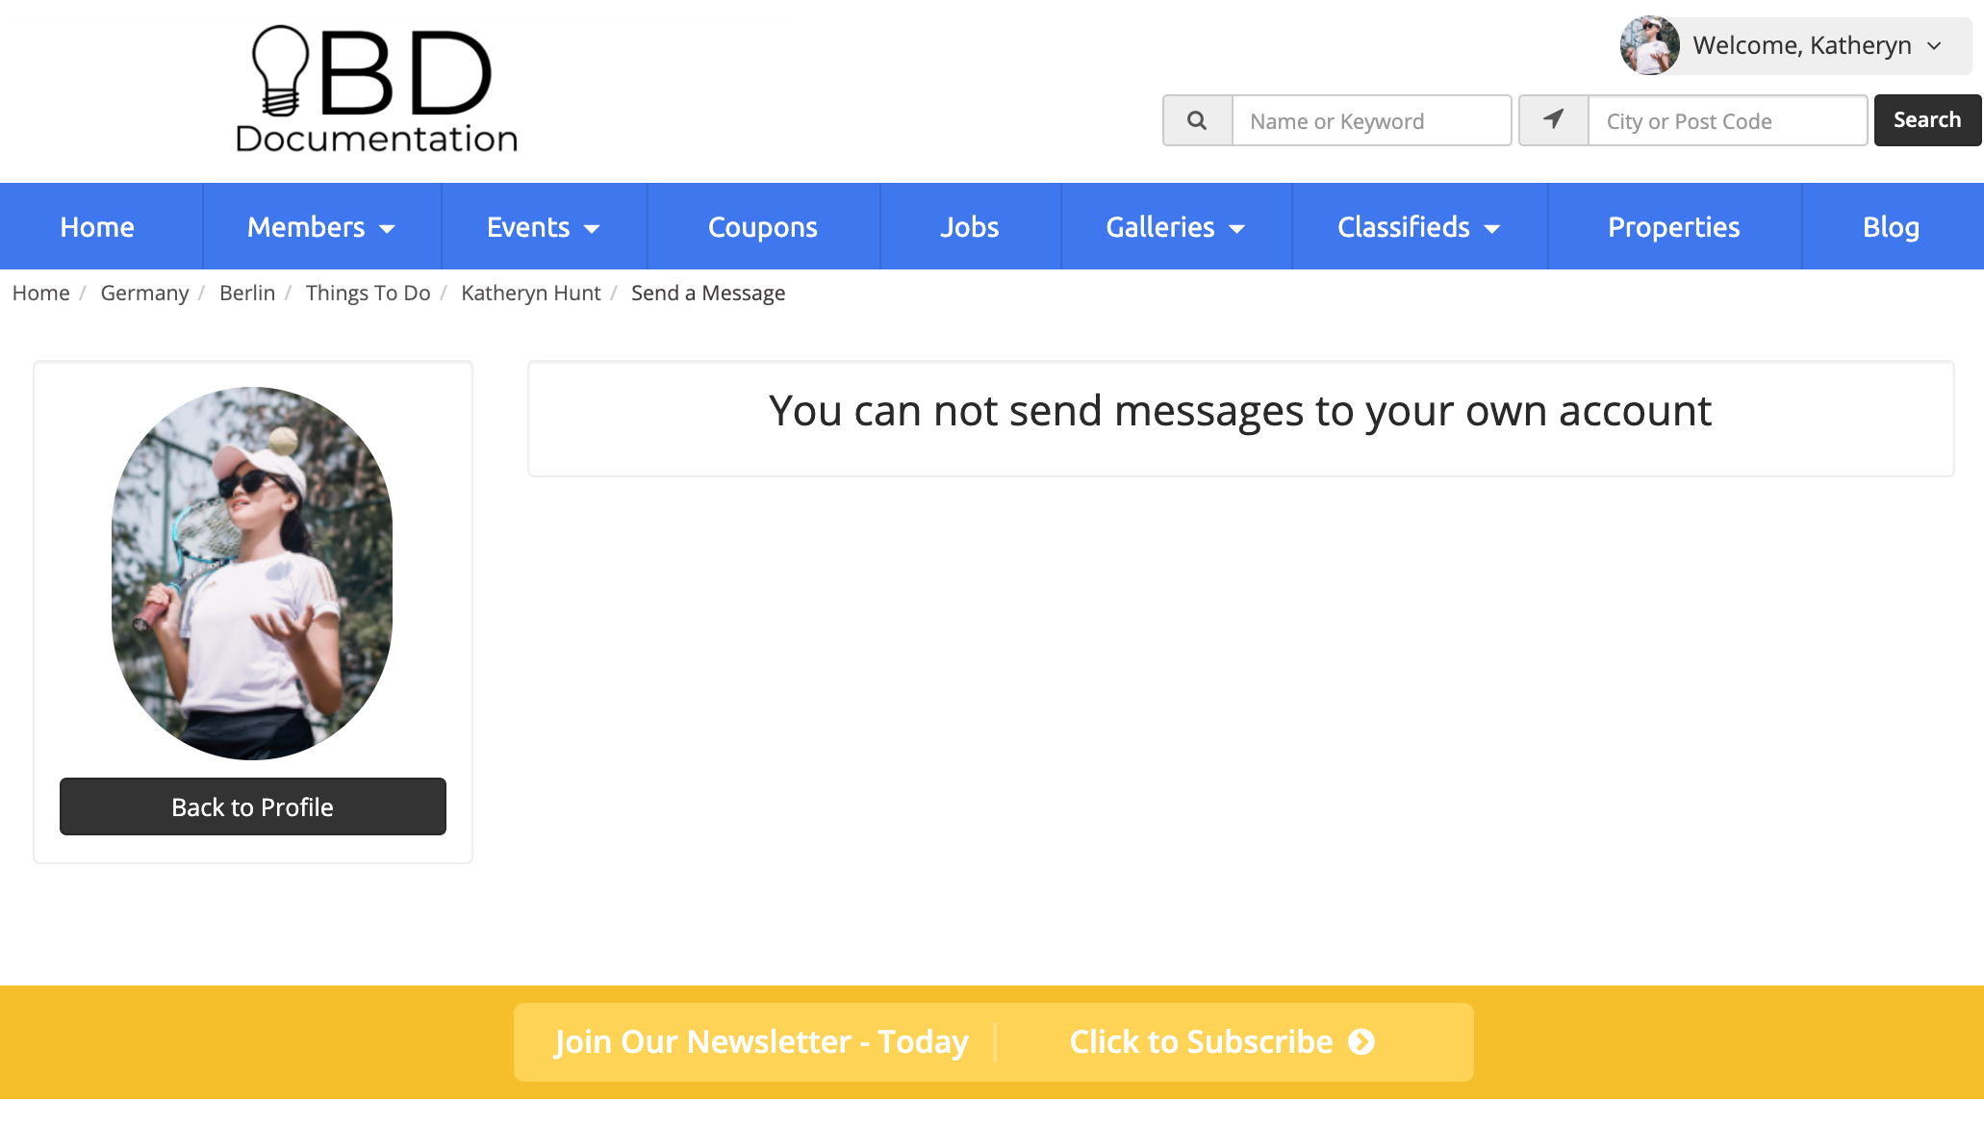Click the Name or Keyword field

point(1371,121)
